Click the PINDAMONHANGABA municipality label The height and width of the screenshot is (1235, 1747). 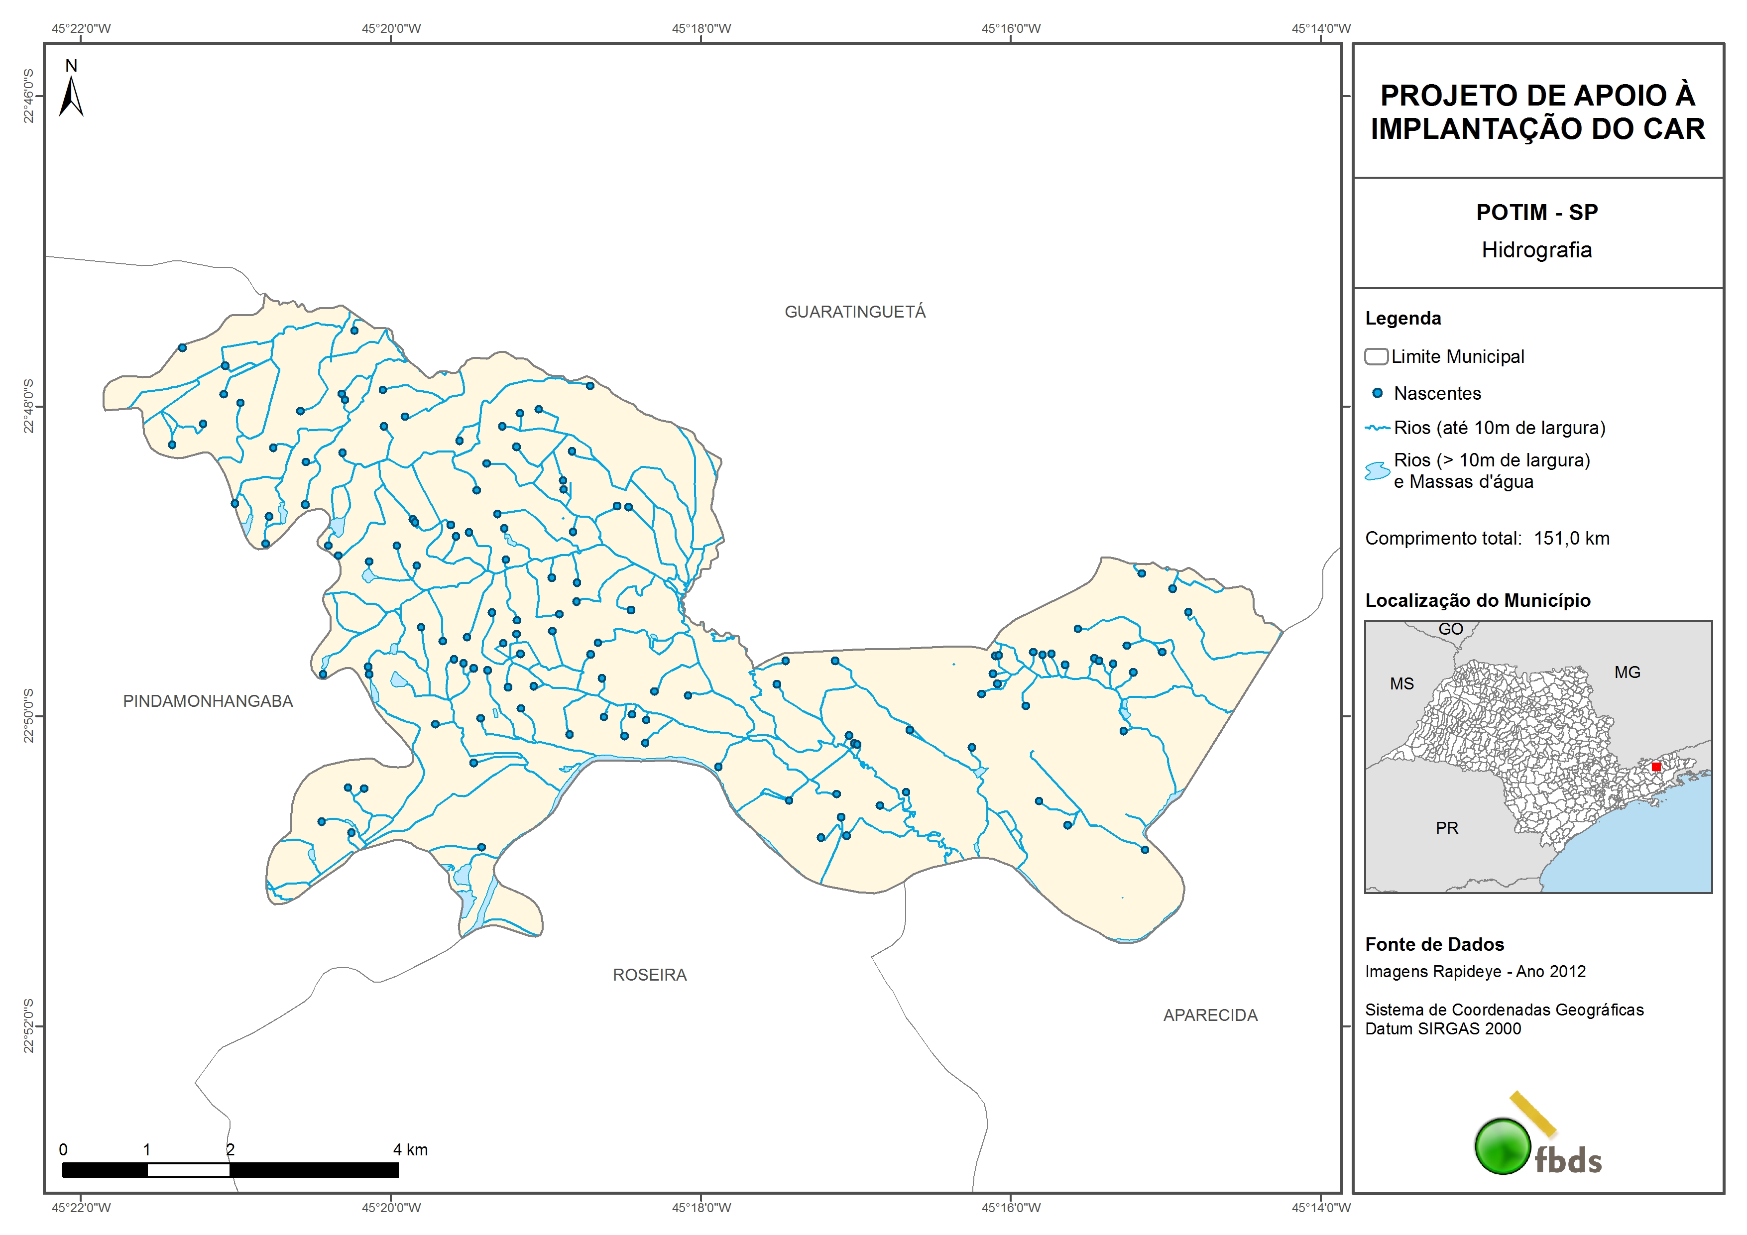click(208, 701)
